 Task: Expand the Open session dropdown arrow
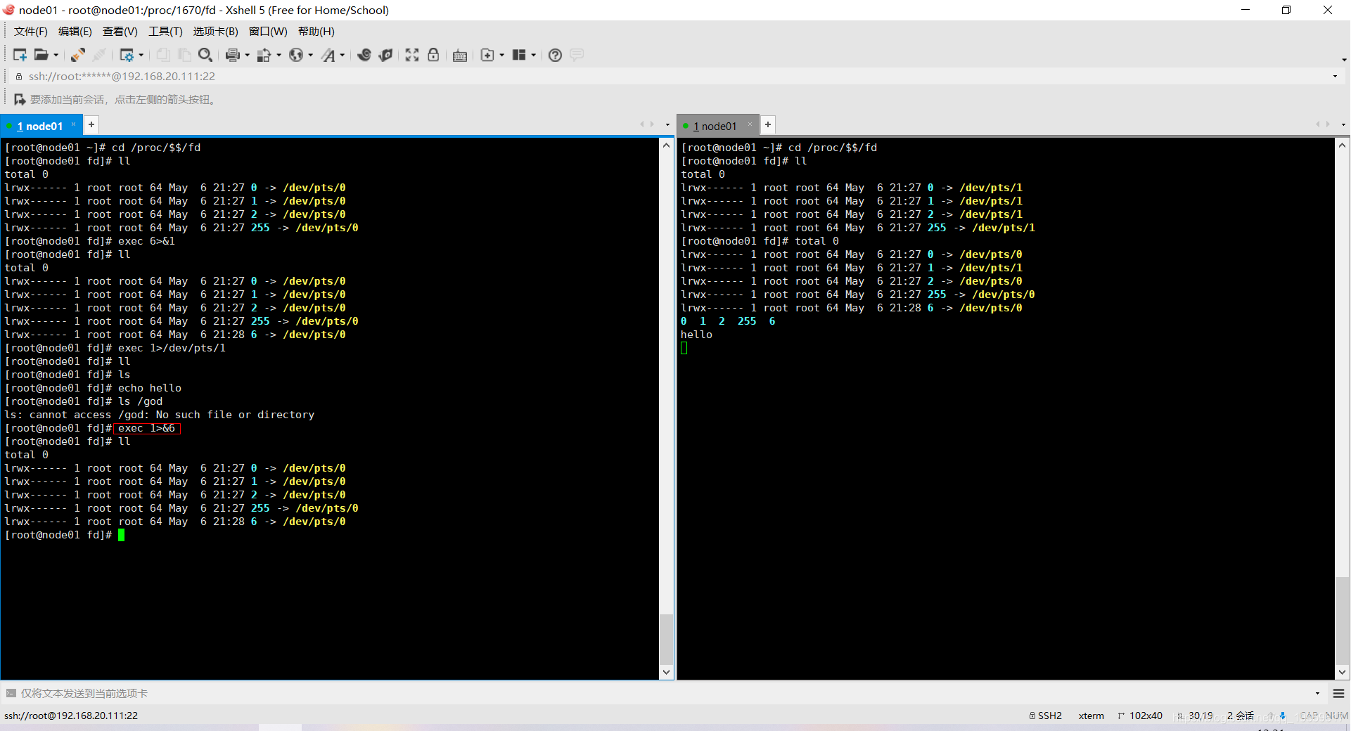point(56,55)
